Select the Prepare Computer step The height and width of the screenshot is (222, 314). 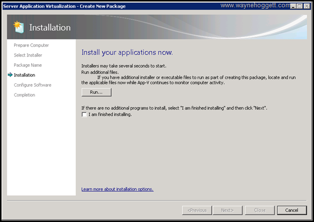coord(31,45)
